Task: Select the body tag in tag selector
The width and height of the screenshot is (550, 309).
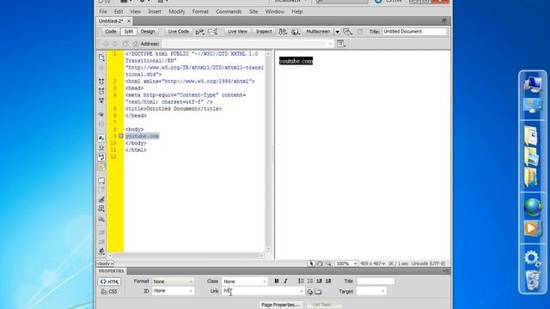Action: (x=105, y=264)
